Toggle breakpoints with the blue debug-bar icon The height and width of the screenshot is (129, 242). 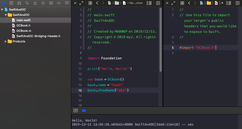pyautogui.click(x=84, y=110)
